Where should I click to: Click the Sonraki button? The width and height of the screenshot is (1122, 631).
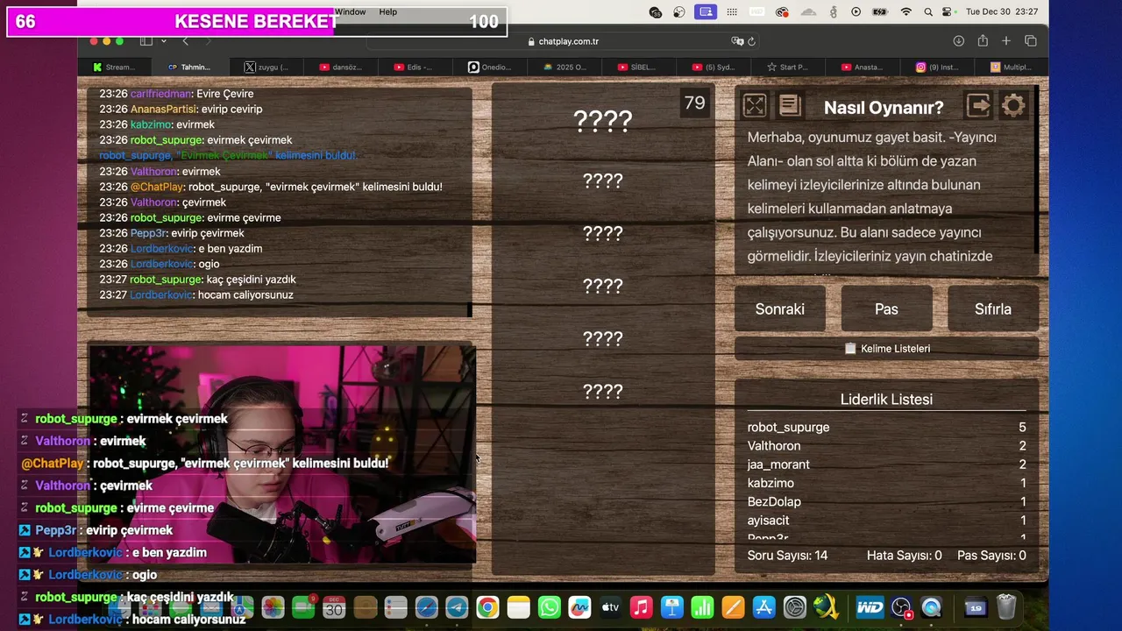pos(780,308)
